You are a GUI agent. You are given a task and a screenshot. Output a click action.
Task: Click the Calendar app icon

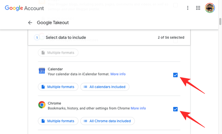point(42,71)
